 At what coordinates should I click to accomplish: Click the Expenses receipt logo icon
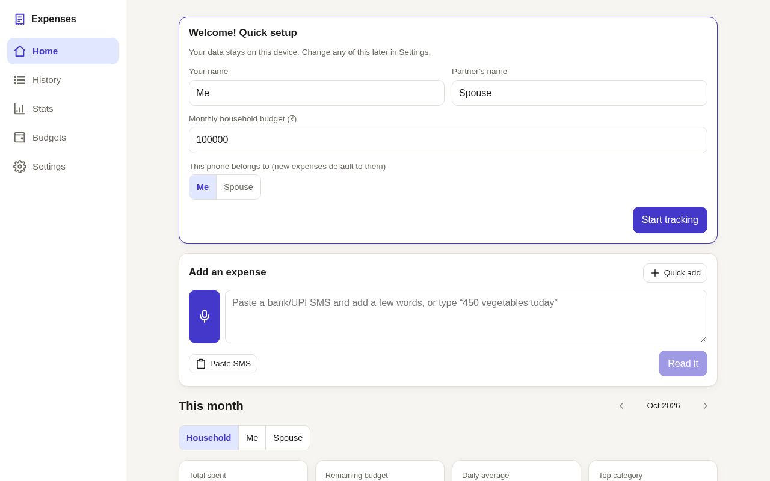tap(20, 19)
